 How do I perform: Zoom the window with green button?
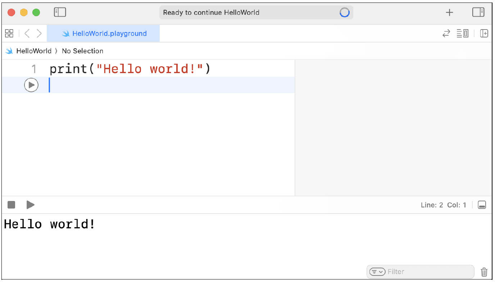pos(36,13)
